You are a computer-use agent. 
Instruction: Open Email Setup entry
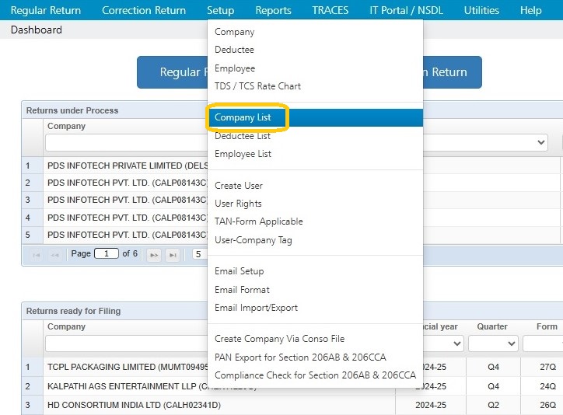[x=240, y=271]
